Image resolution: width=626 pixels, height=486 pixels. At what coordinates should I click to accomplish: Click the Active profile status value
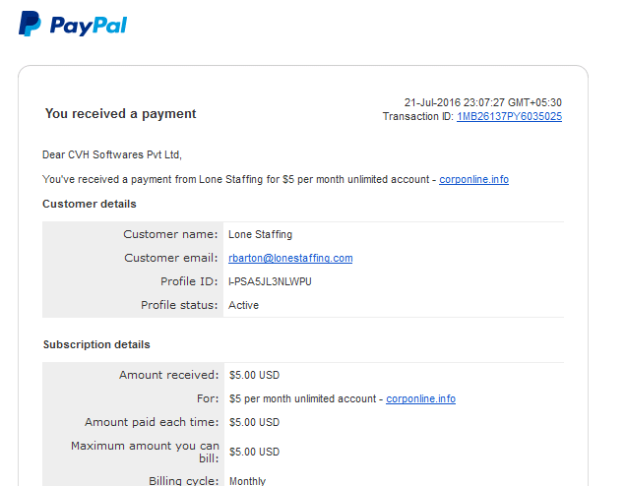(x=243, y=305)
